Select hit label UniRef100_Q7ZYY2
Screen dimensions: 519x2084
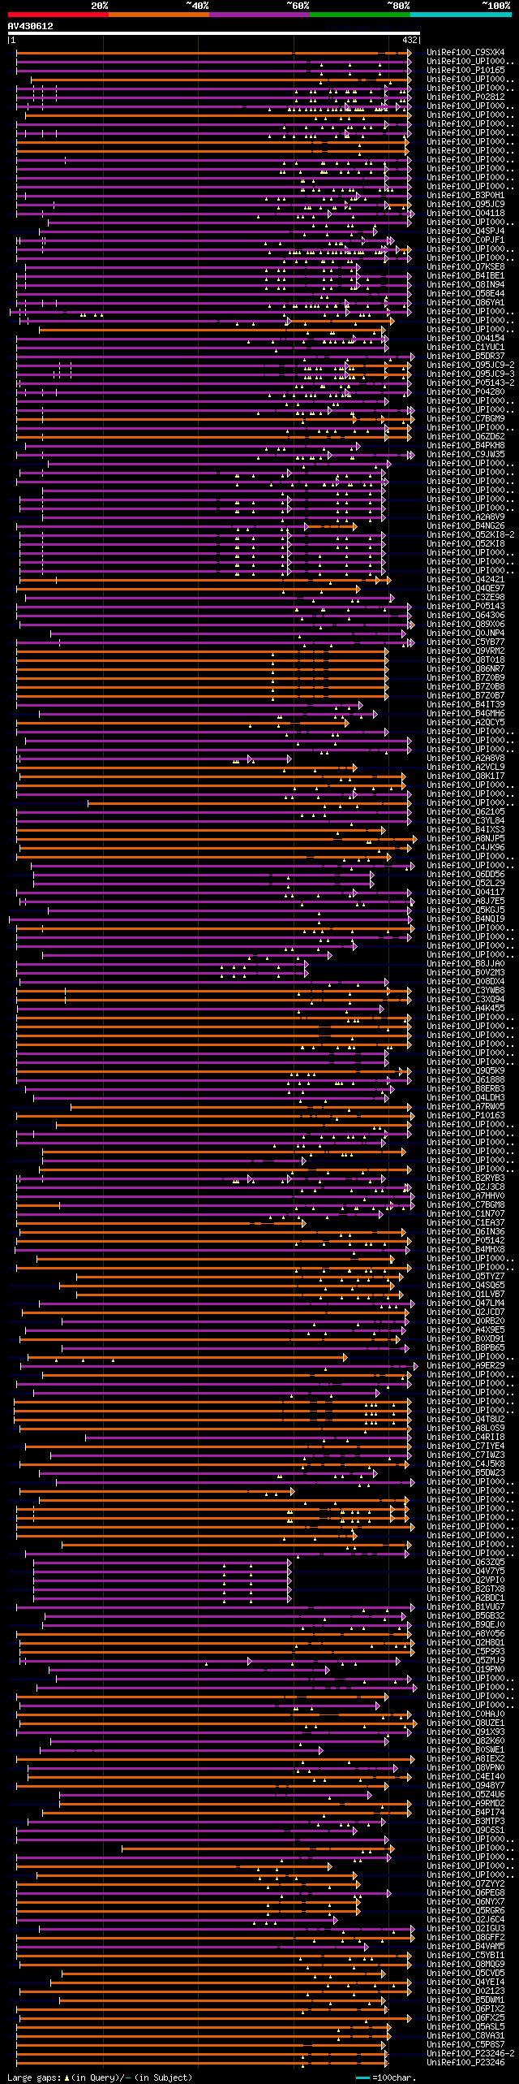[465, 1884]
